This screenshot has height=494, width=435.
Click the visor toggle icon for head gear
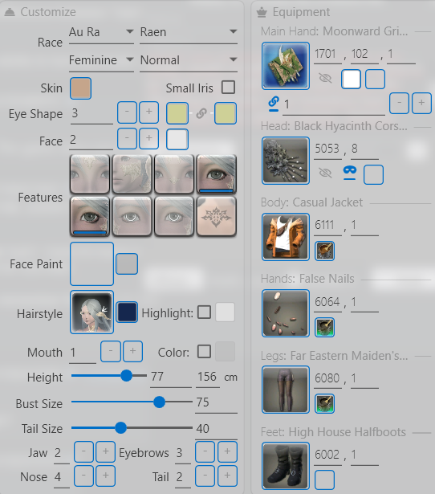click(350, 173)
